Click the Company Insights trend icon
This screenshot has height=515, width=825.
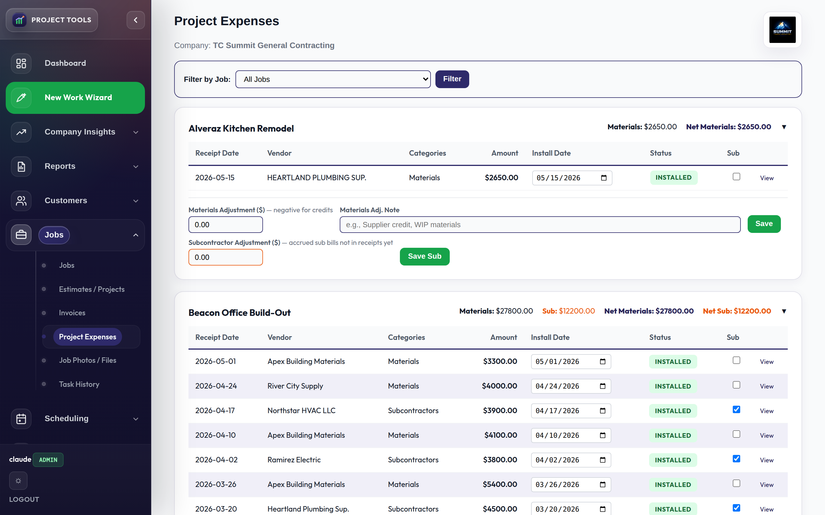pos(21,132)
